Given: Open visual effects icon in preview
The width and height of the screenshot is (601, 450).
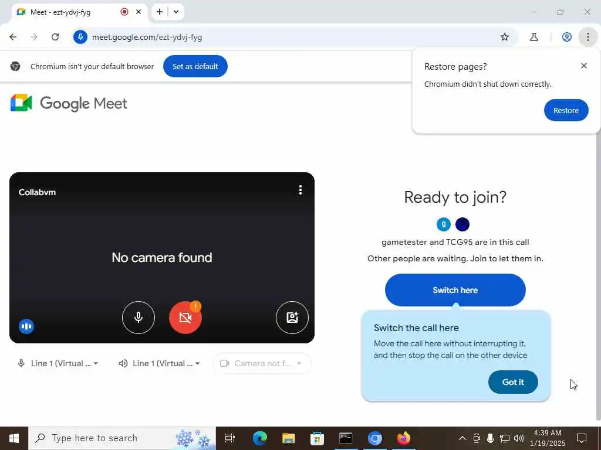Looking at the screenshot, I should [x=292, y=317].
